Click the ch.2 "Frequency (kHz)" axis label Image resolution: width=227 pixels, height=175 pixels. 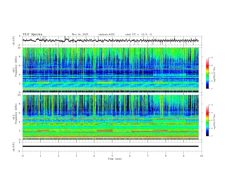16,114
